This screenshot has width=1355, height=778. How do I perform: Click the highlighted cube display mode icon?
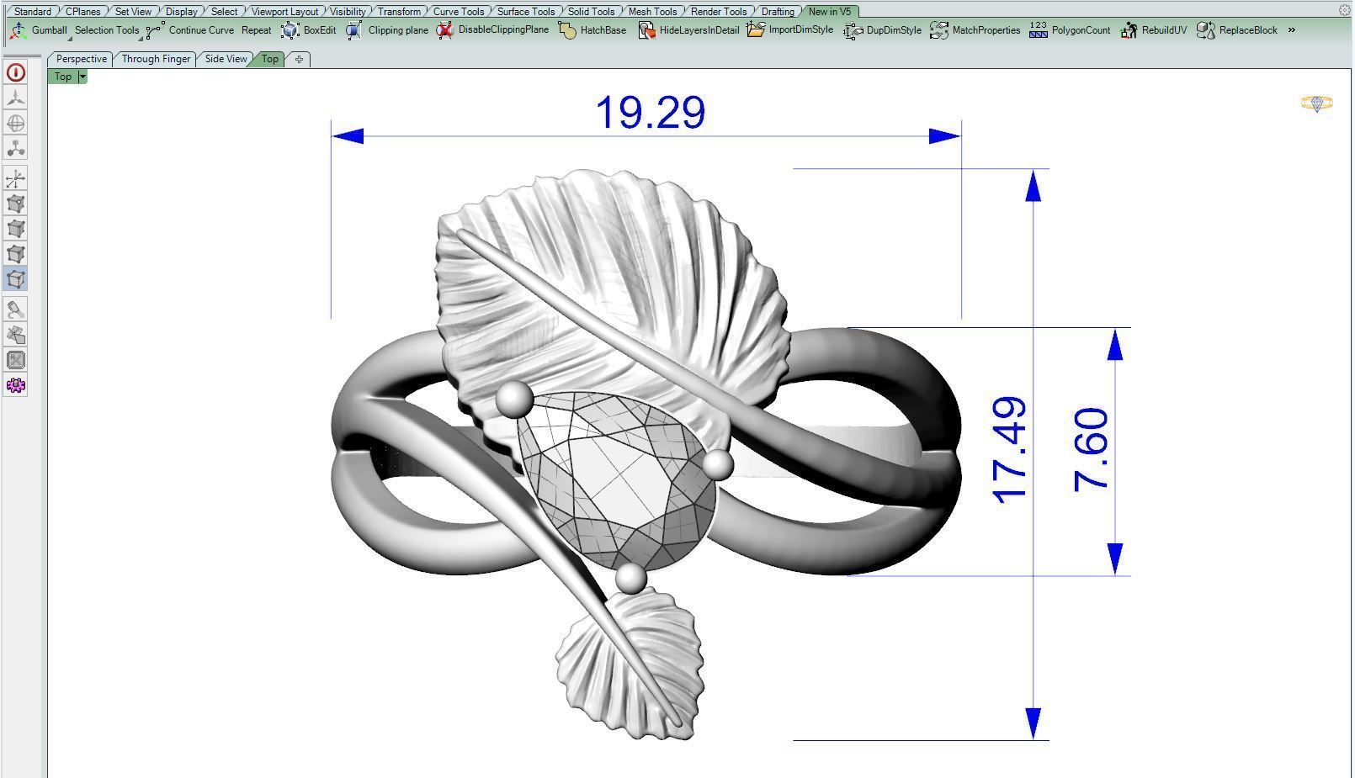point(15,279)
